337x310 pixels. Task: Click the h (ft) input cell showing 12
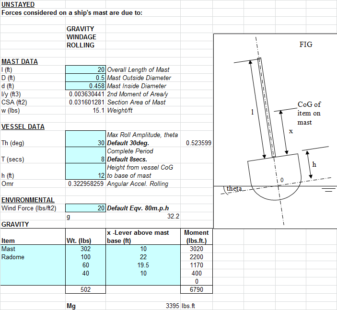pyautogui.click(x=85, y=172)
